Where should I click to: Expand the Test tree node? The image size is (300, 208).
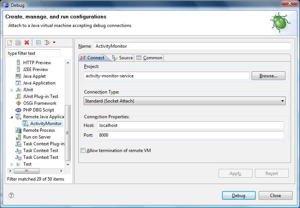click(12, 164)
